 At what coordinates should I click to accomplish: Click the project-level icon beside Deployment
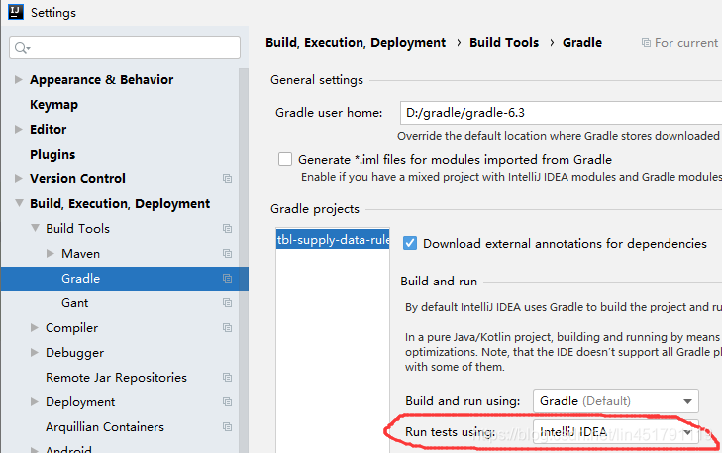227,402
